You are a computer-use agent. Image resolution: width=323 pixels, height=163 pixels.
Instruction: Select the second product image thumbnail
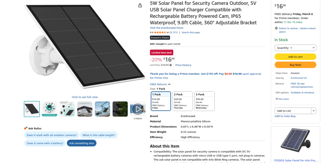pyautogui.click(x=50, y=109)
